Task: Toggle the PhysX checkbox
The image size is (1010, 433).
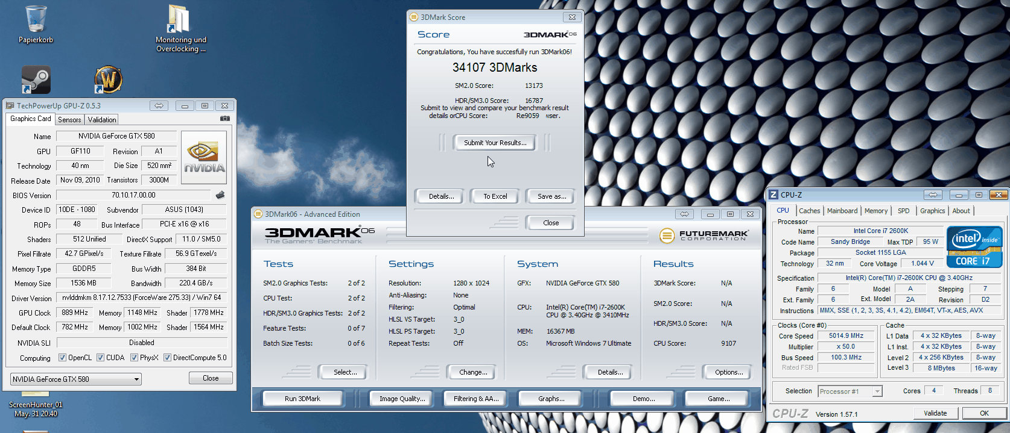Action: (x=134, y=358)
